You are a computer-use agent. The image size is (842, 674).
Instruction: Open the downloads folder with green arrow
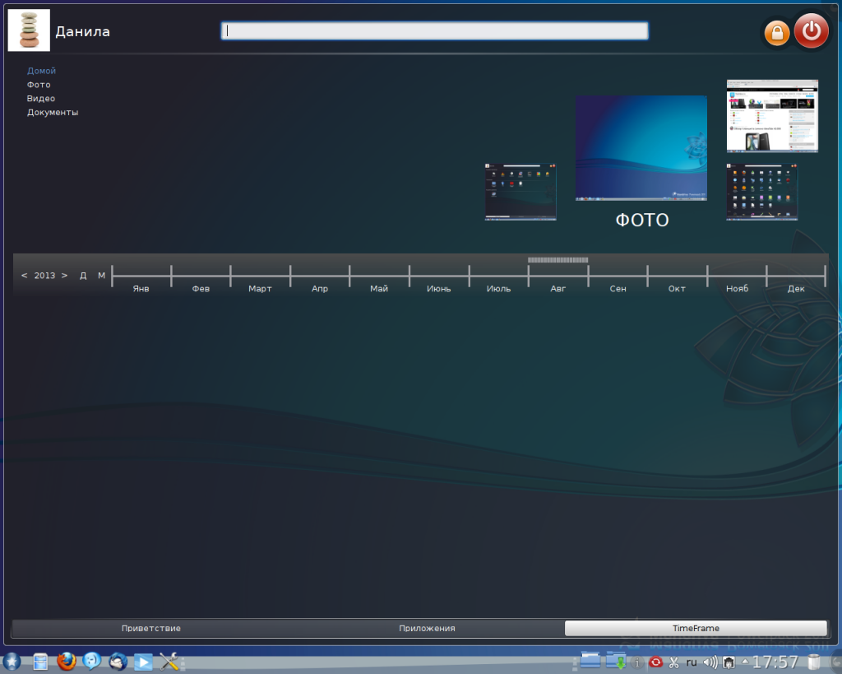(615, 661)
